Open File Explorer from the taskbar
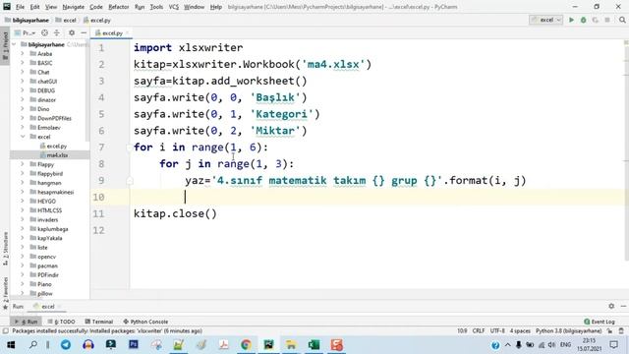 (291, 344)
